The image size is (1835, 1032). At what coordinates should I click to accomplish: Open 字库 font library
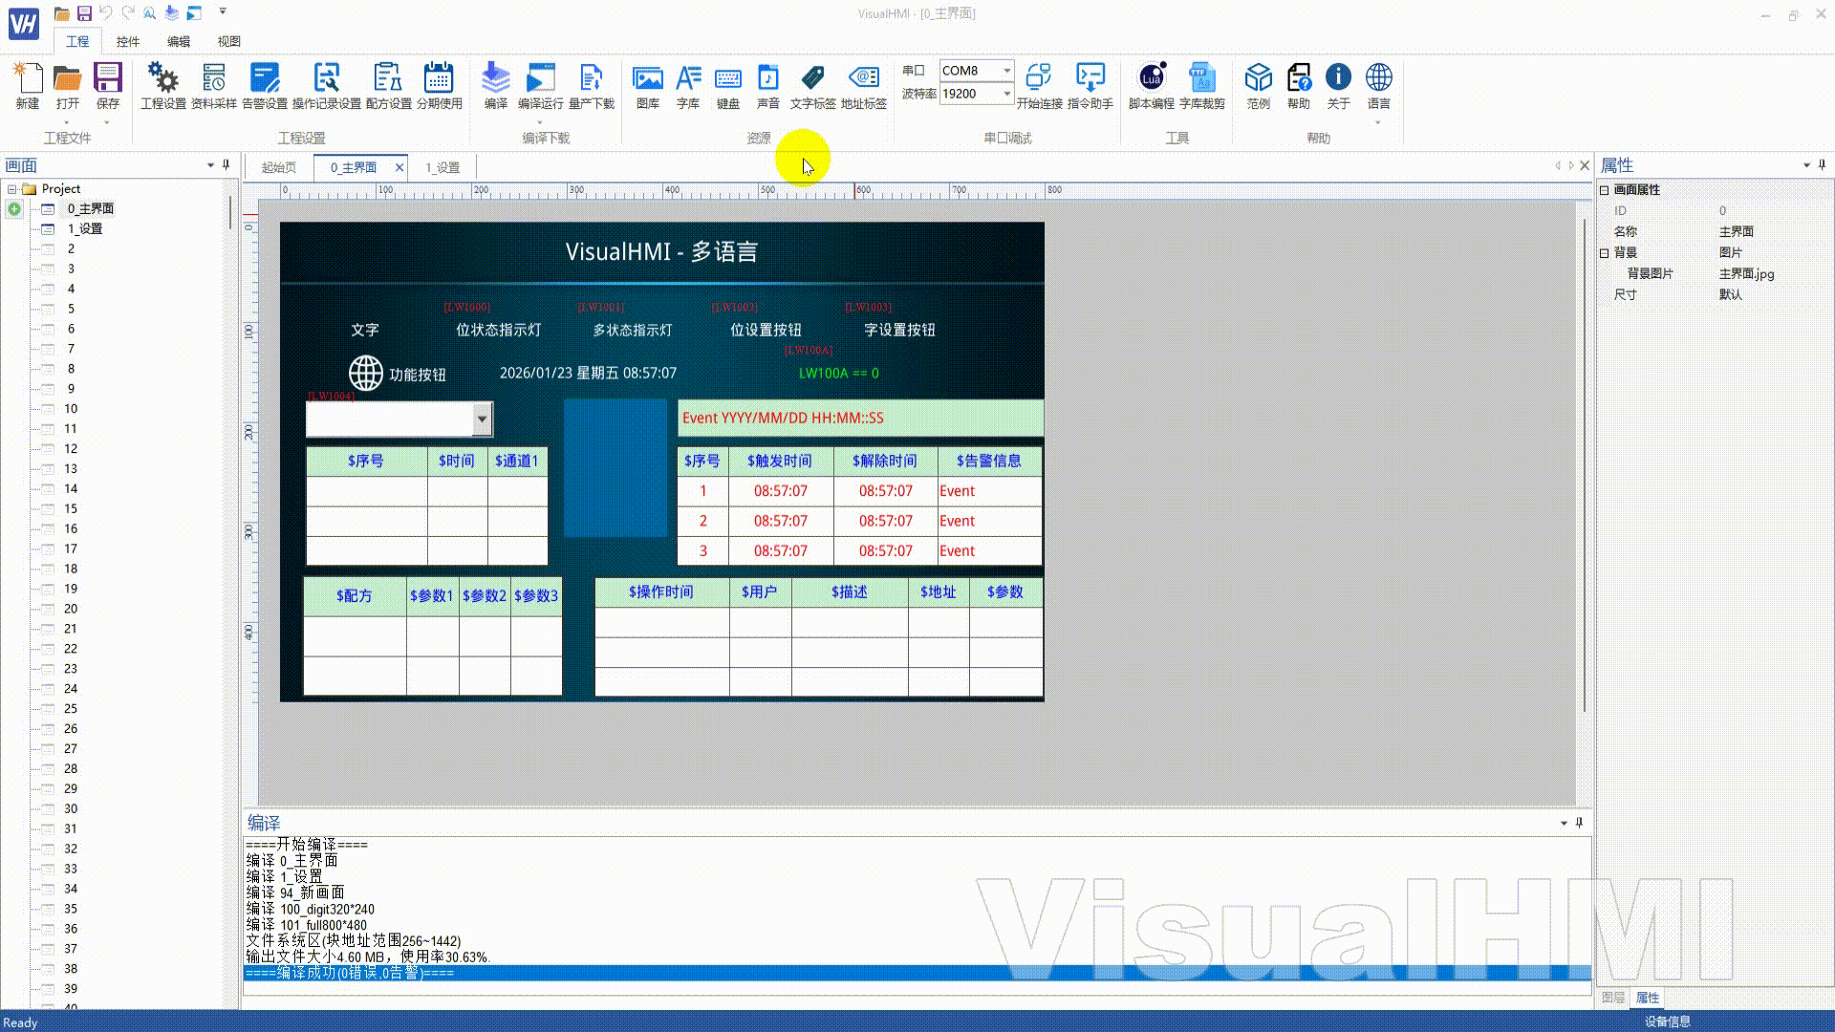pyautogui.click(x=687, y=85)
